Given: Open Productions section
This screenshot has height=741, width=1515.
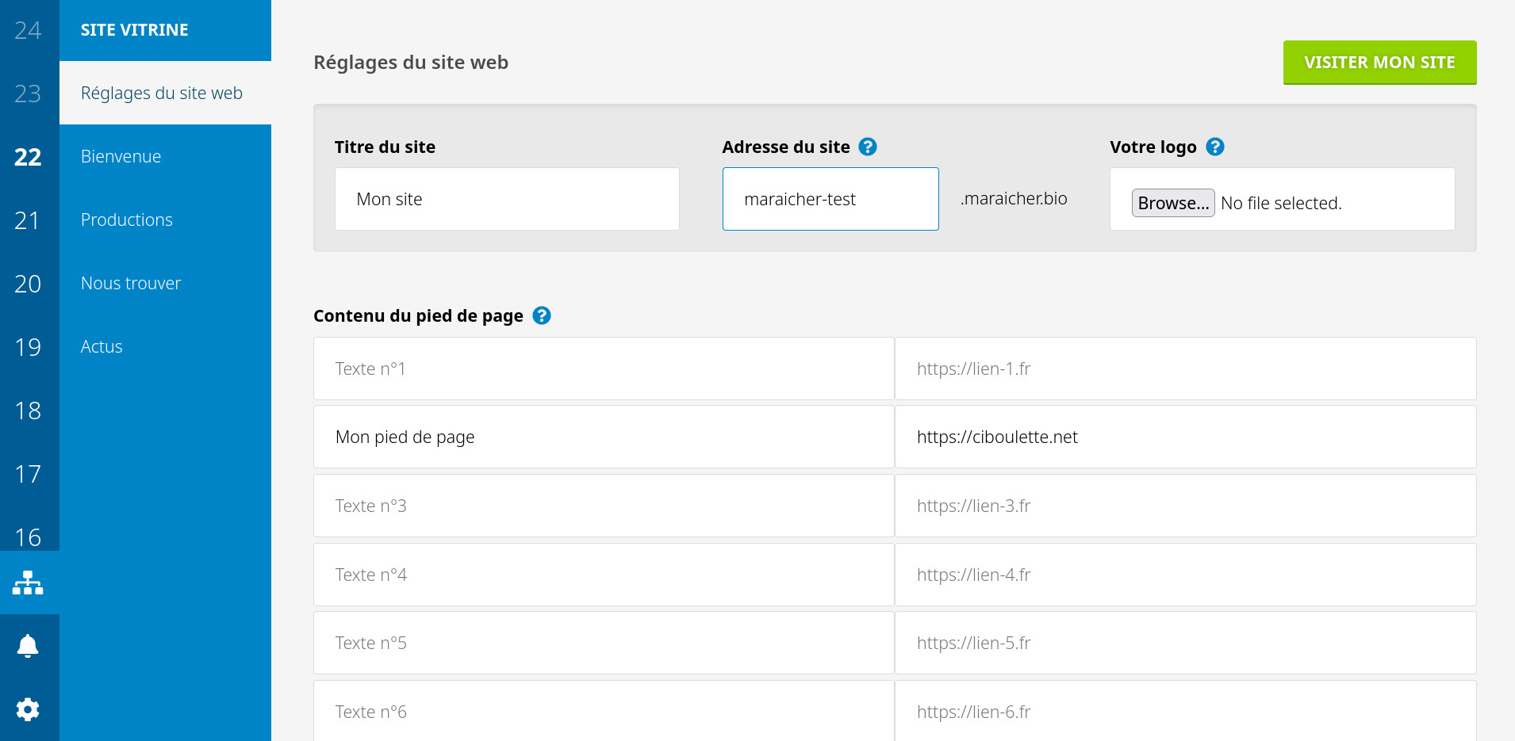Looking at the screenshot, I should pyautogui.click(x=127, y=220).
